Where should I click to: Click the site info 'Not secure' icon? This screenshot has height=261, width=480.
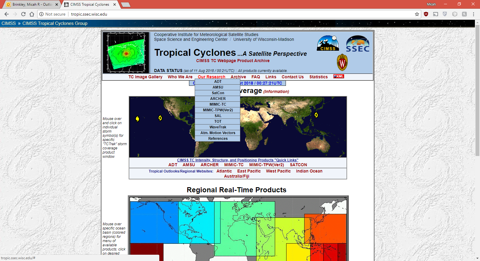41,14
